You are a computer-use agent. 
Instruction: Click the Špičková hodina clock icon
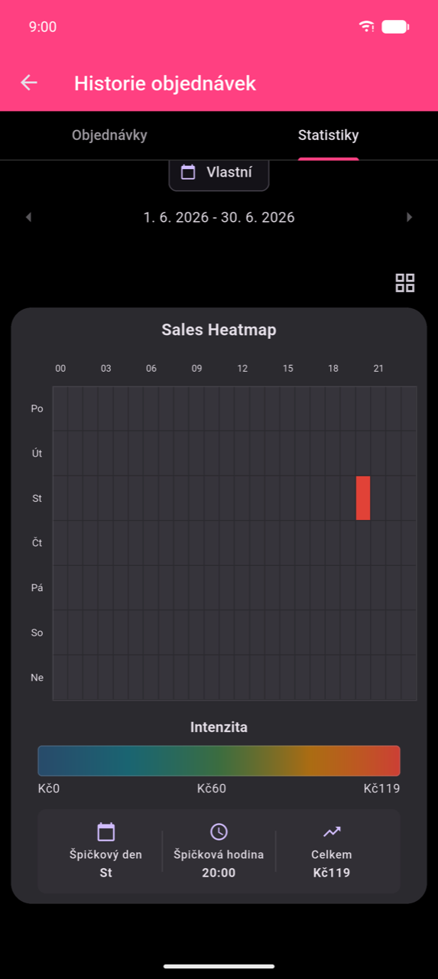(219, 831)
